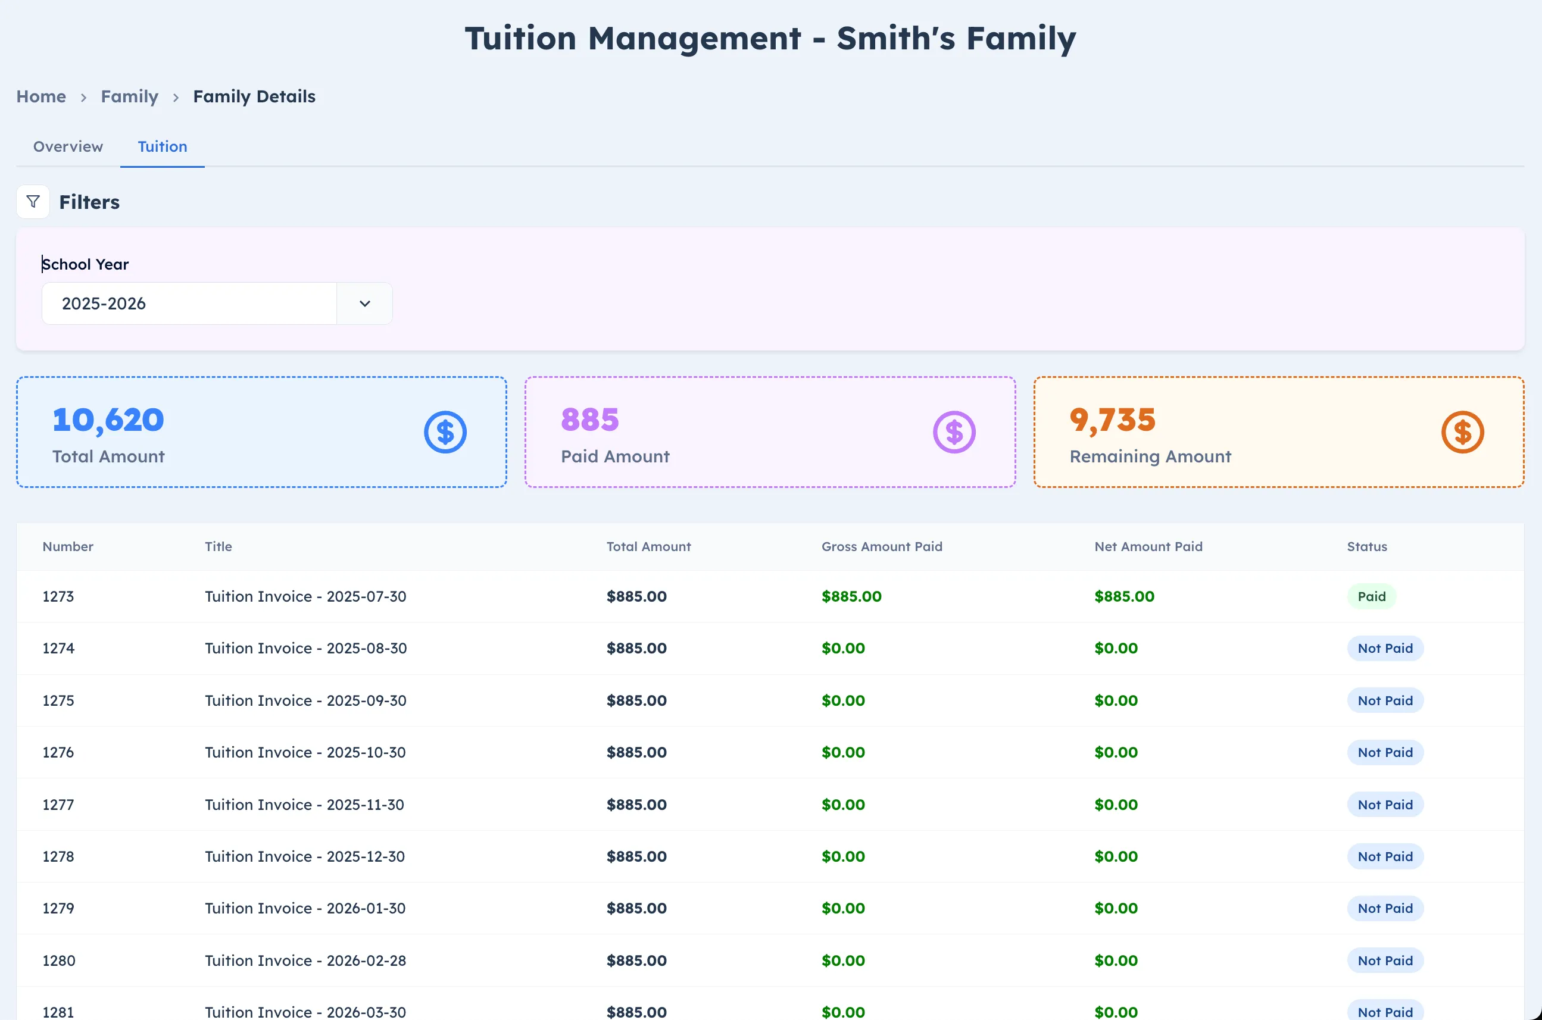Viewport: 1542px width, 1020px height.
Task: Click the Family Details breadcrumb item
Action: (x=254, y=96)
